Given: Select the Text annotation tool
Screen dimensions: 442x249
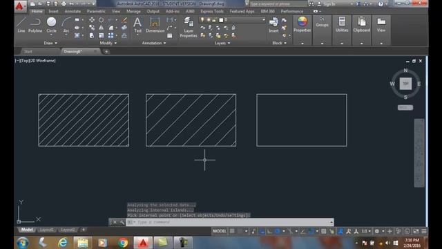Looking at the screenshot, I should pyautogui.click(x=137, y=25).
